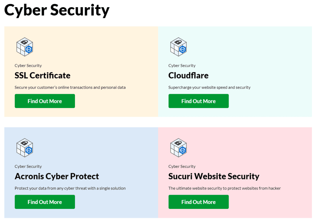The height and width of the screenshot is (219, 314).
Task: Click Cyber Security label above SSL Certificate
Action: 28,66
